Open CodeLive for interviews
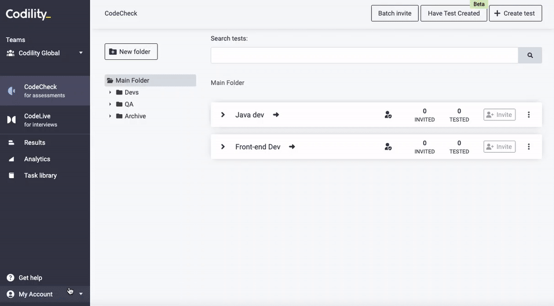The width and height of the screenshot is (554, 306). click(x=45, y=120)
